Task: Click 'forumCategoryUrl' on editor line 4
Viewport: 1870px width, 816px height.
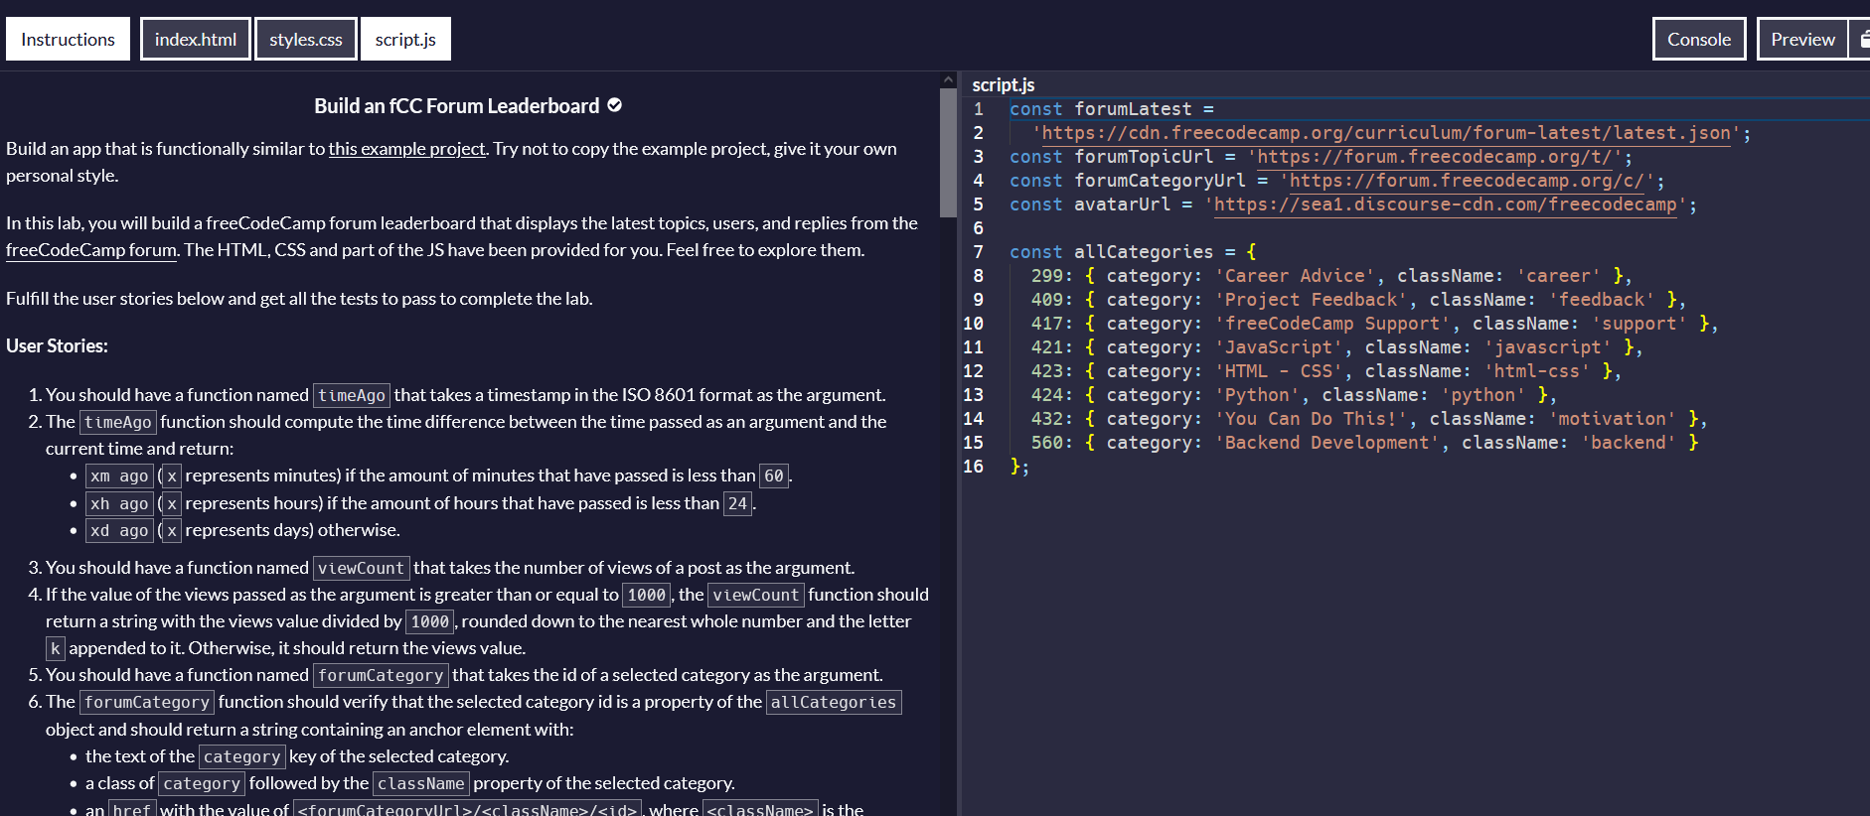Action: (1160, 181)
